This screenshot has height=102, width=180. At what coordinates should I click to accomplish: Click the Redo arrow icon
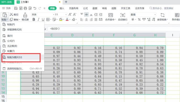[x=40, y=8]
